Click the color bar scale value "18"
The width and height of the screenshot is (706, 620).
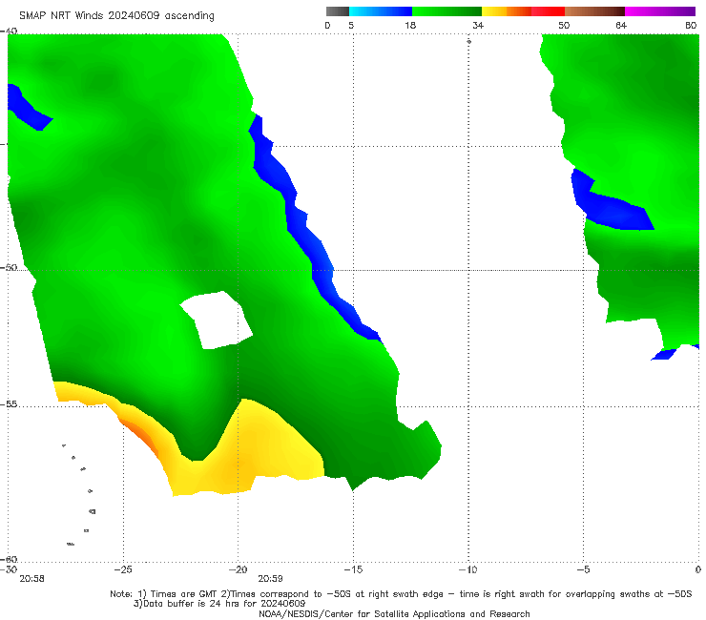(x=410, y=25)
